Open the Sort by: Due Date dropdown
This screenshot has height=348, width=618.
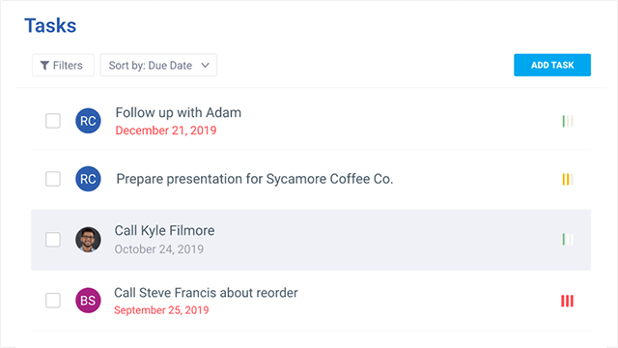click(158, 65)
